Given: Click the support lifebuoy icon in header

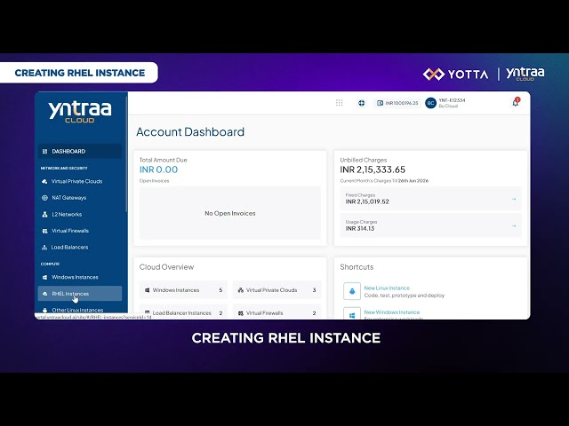Looking at the screenshot, I should pyautogui.click(x=362, y=103).
